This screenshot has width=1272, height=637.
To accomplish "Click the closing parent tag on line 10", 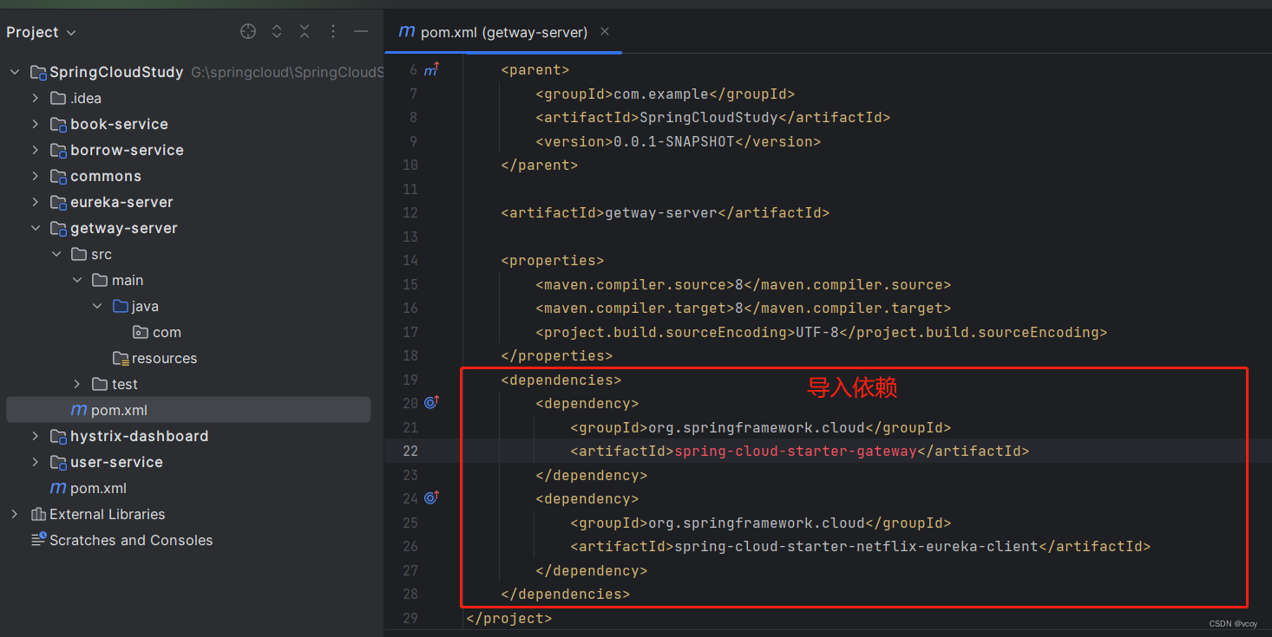I will 540,165.
